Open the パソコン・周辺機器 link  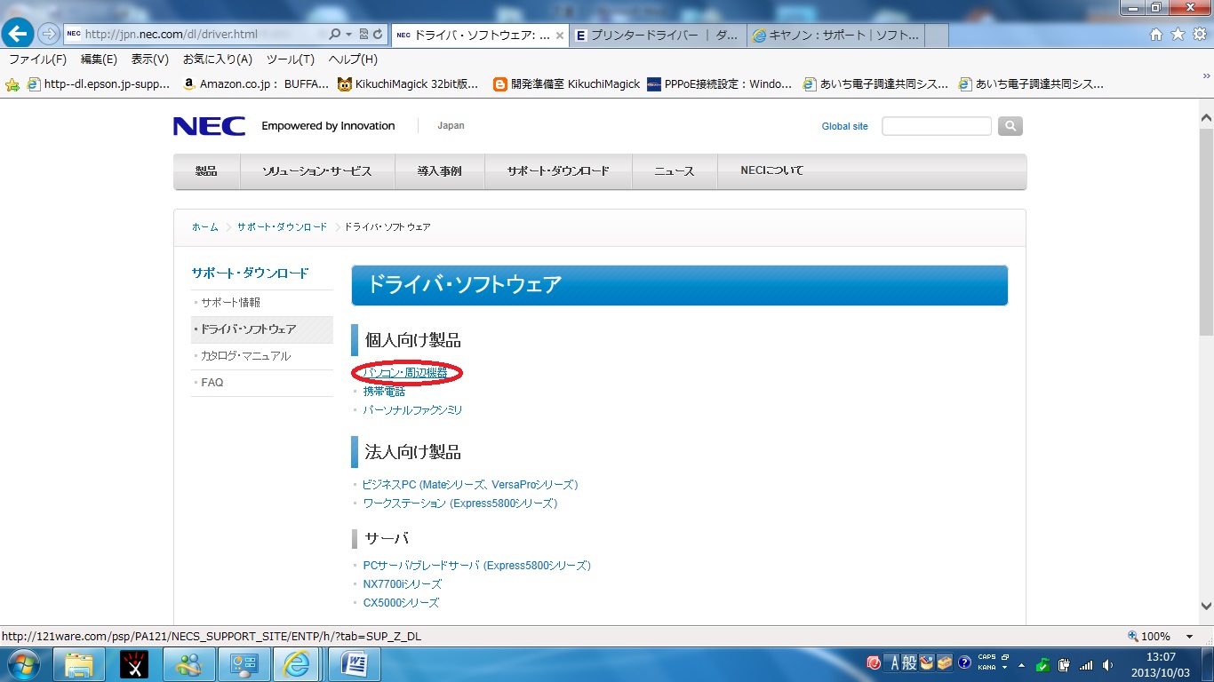pos(405,373)
